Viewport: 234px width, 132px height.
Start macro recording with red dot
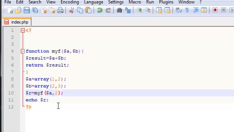click(215, 10)
